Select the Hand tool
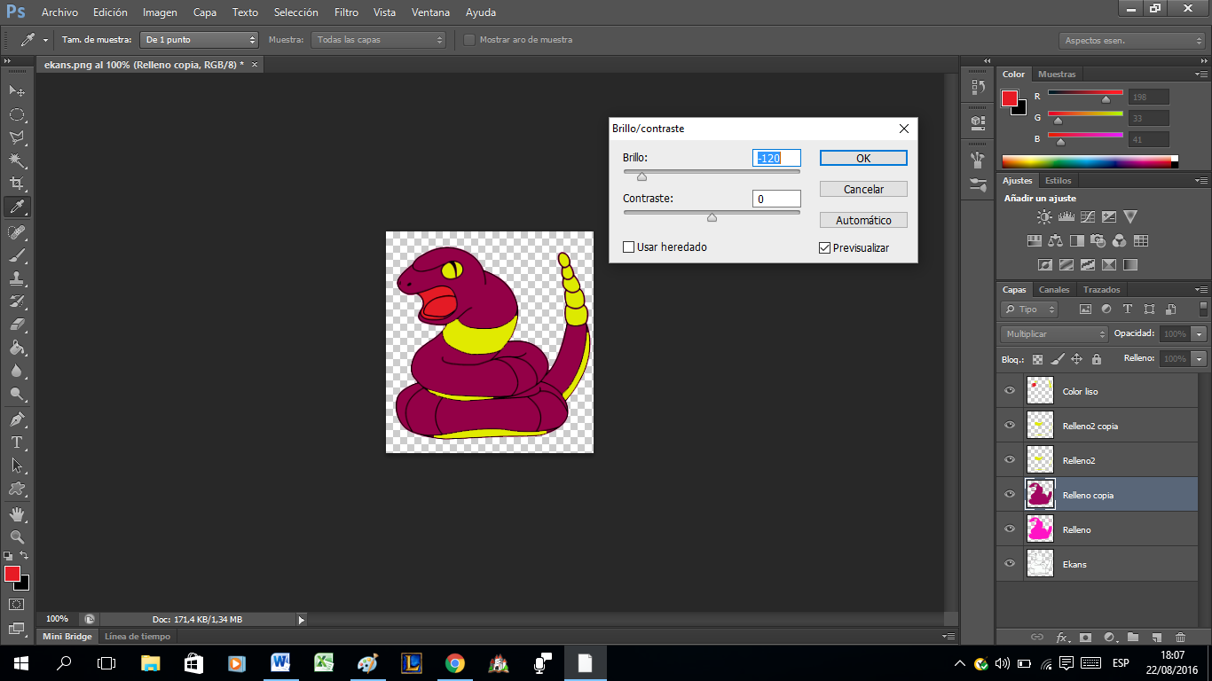Screen dimensions: 1212x681 16,514
